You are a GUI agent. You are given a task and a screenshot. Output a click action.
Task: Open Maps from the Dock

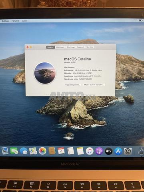click(33, 151)
